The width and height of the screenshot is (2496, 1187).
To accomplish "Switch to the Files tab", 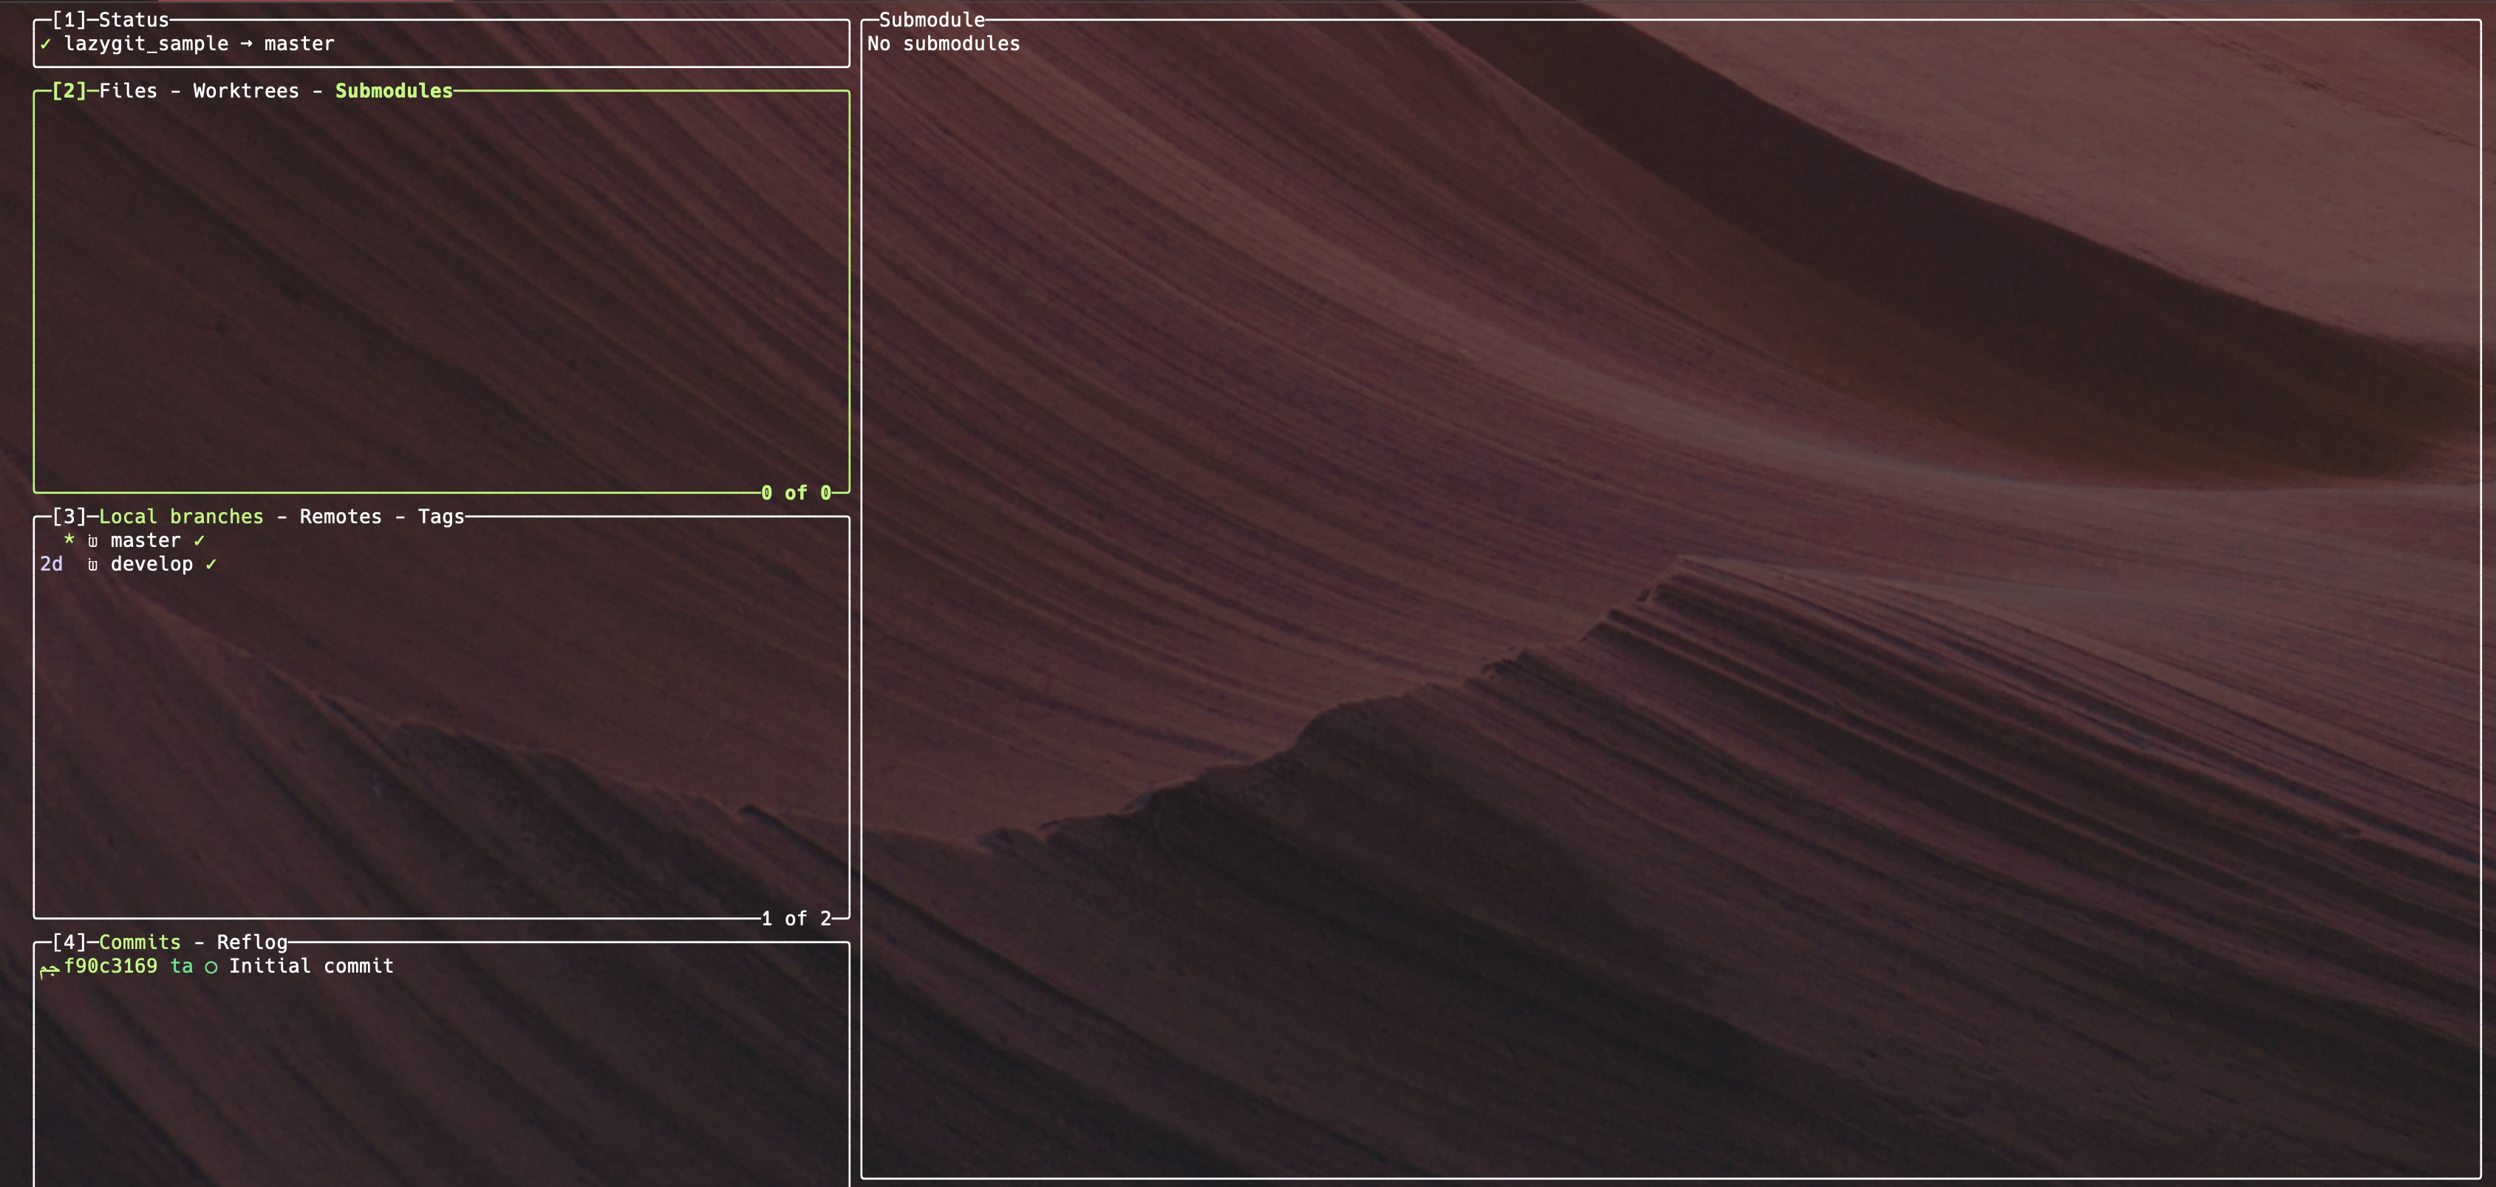I will (128, 91).
